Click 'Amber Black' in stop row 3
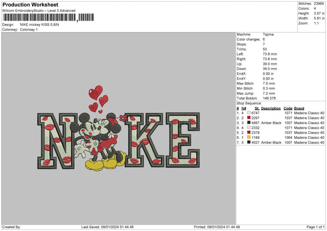The image size is (327, 231). pyautogui.click(x=271, y=123)
